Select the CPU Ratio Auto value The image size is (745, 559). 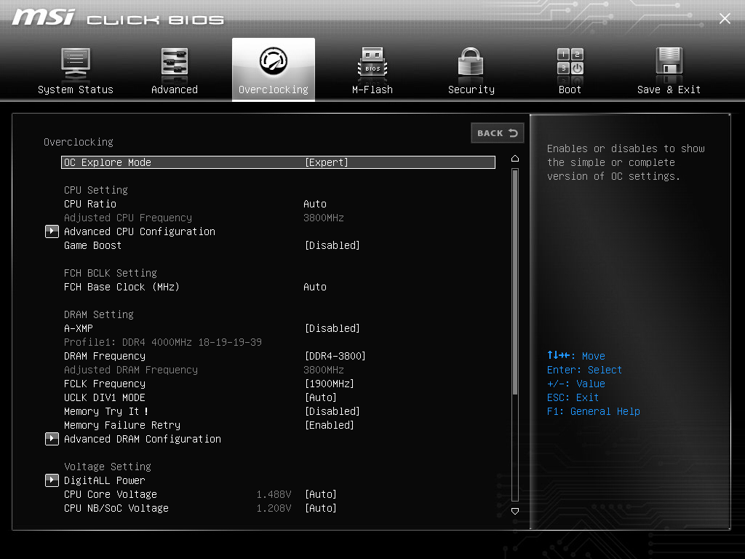315,204
